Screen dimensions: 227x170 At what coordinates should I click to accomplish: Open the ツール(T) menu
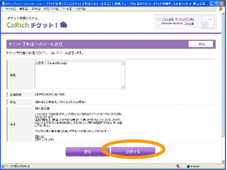coord(67,8)
